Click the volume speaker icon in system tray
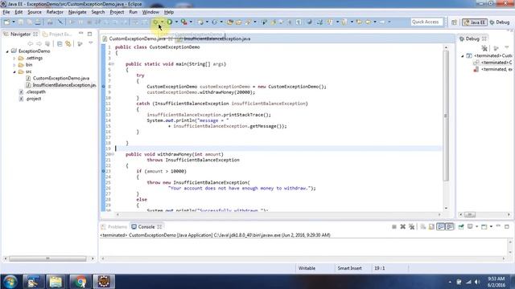This screenshot has width=515, height=289. tap(477, 282)
